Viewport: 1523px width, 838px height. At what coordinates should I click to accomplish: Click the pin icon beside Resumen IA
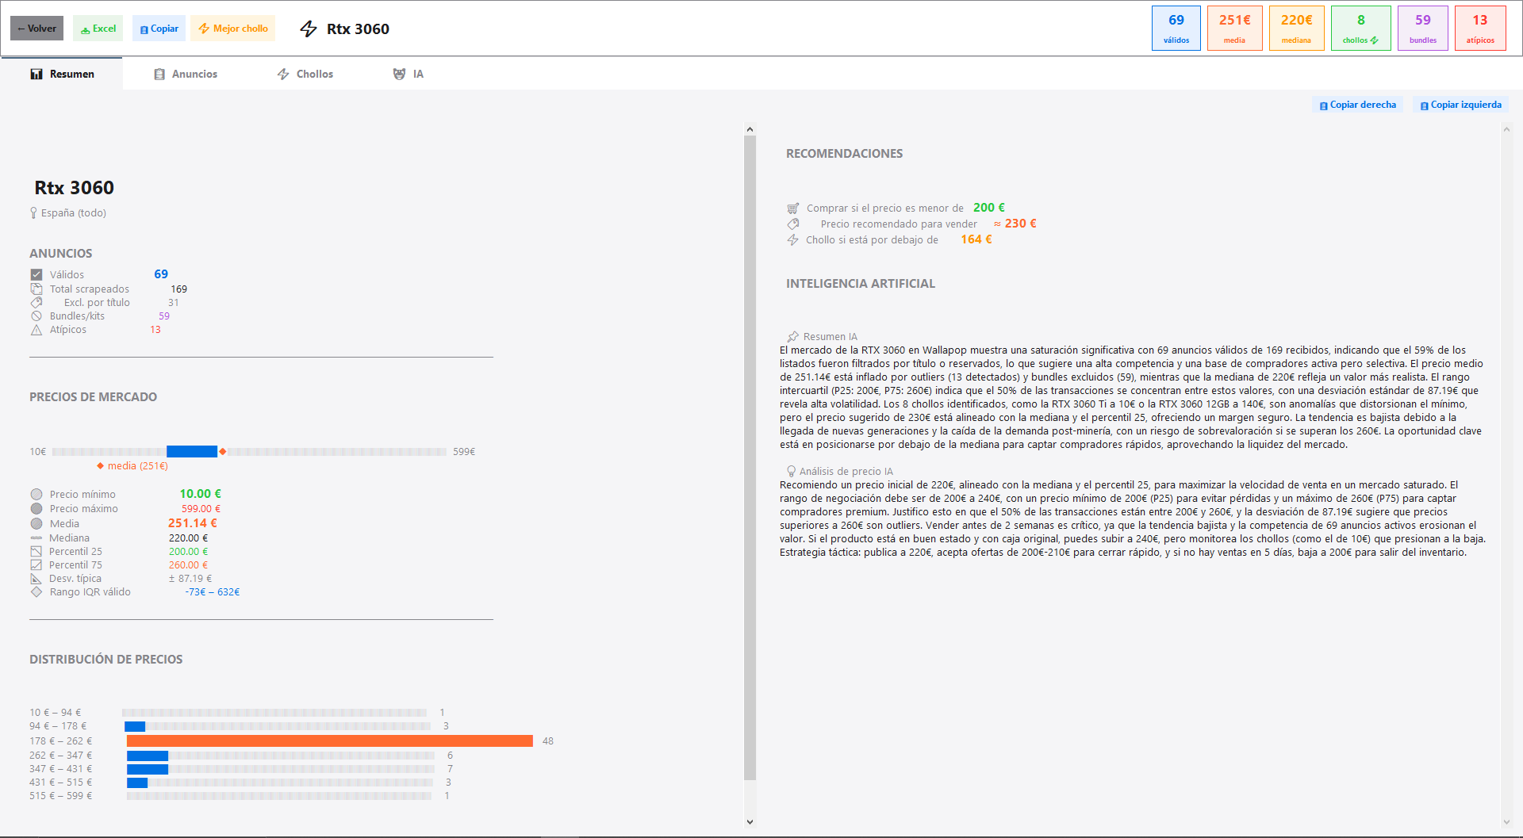792,336
